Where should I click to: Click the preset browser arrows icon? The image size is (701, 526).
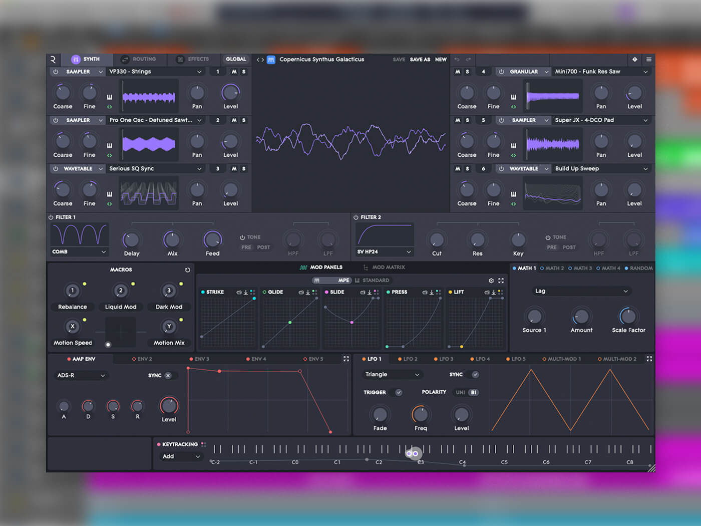click(x=260, y=60)
